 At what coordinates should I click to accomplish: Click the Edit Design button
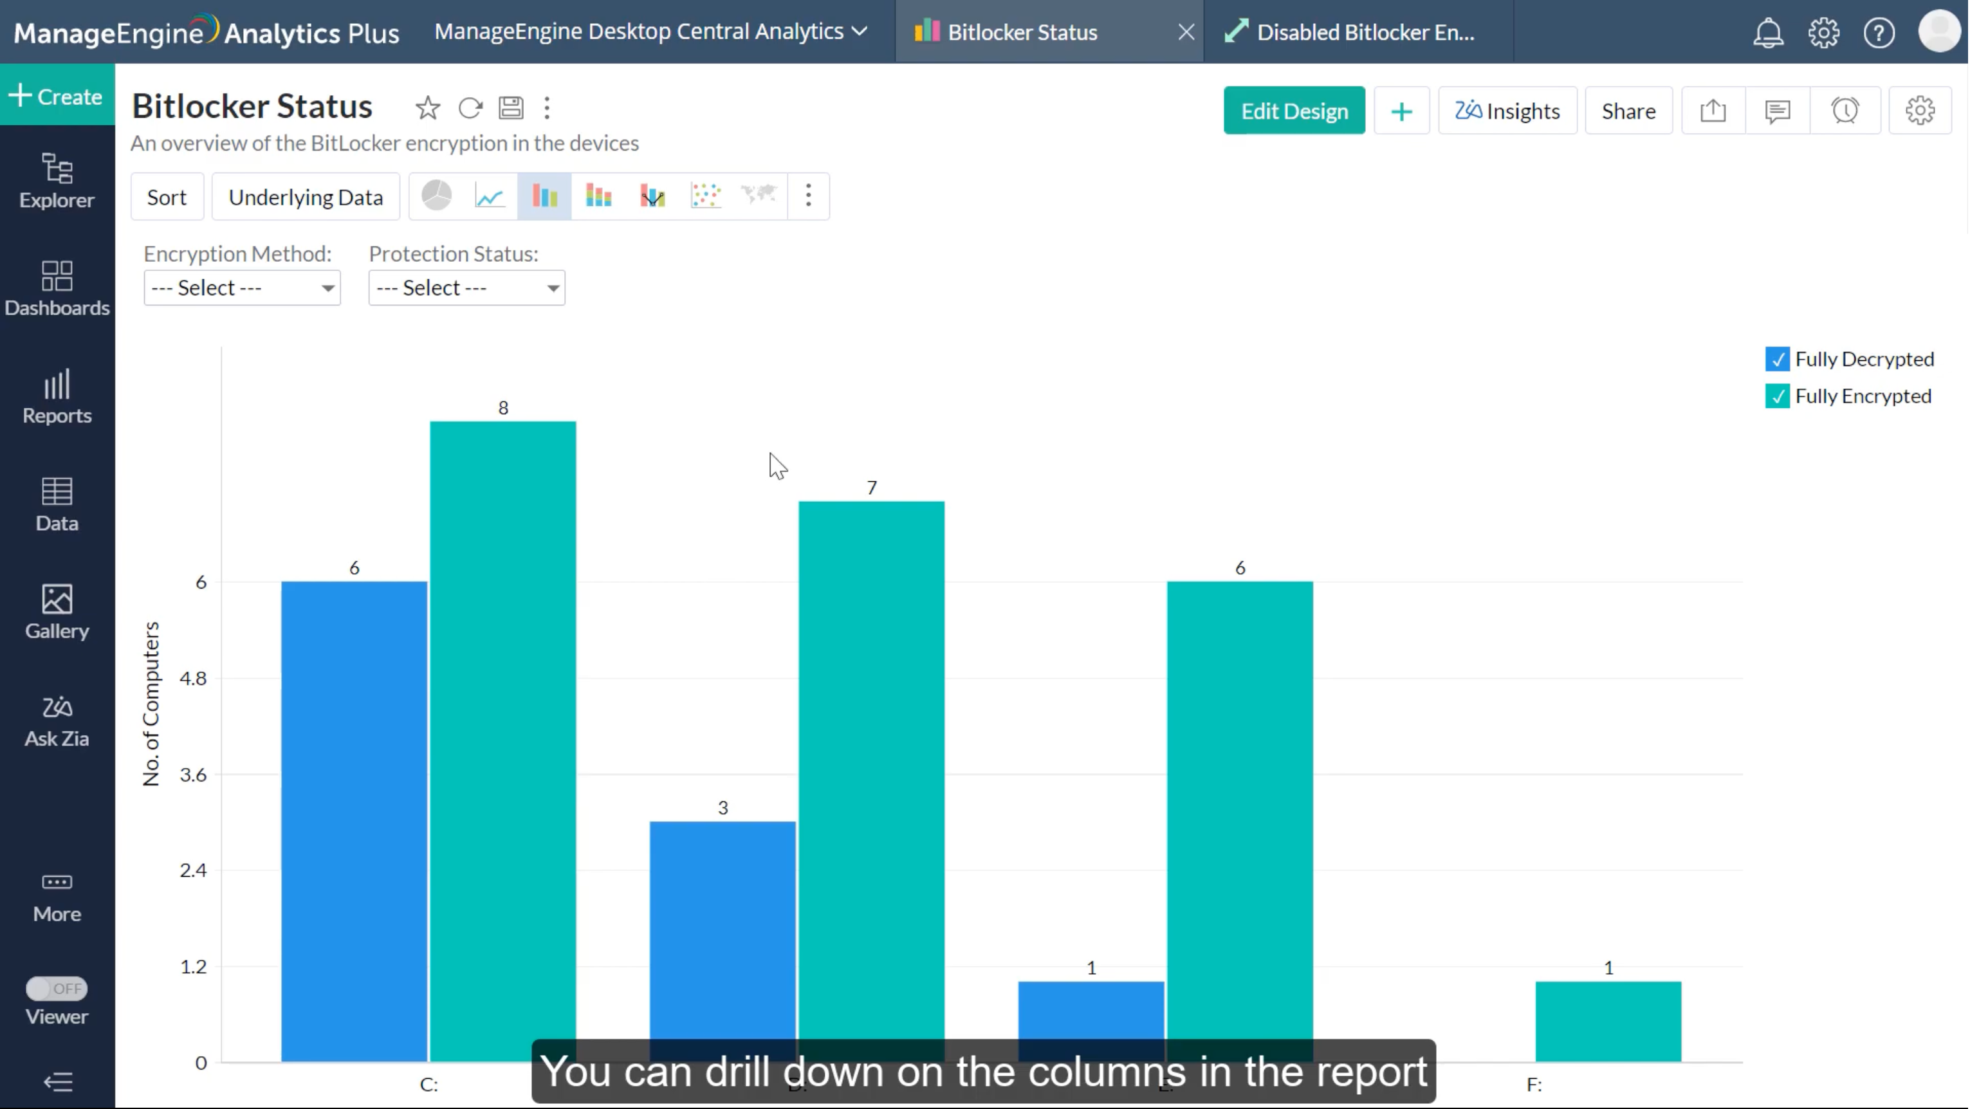(1294, 111)
